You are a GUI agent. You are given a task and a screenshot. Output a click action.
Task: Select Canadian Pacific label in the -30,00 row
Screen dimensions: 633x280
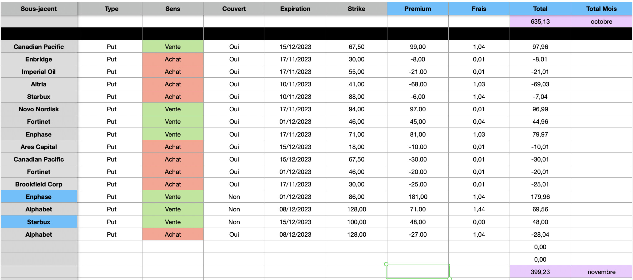pos(39,159)
